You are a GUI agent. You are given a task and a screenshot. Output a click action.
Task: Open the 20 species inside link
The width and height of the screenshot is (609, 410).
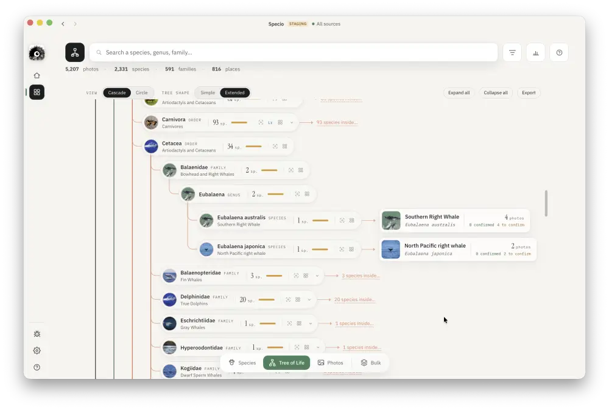pos(354,299)
